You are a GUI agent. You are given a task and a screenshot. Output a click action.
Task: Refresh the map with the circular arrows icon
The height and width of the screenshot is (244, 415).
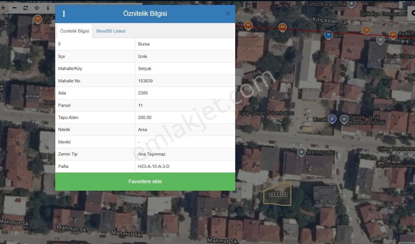point(25,8)
